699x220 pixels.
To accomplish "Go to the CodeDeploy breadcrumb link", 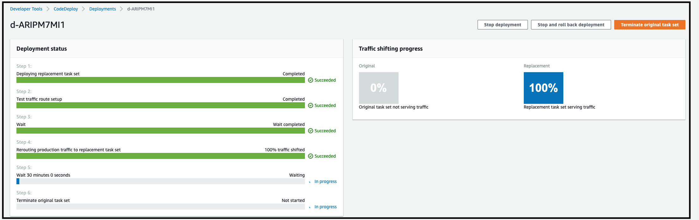I will click(x=66, y=9).
